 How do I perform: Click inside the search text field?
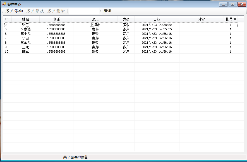point(84,11)
